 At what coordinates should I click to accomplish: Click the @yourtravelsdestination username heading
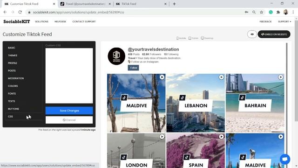(153, 49)
